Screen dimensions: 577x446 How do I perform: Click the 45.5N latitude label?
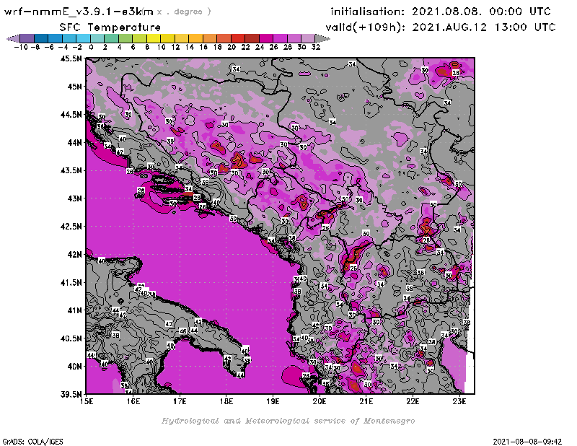71,58
